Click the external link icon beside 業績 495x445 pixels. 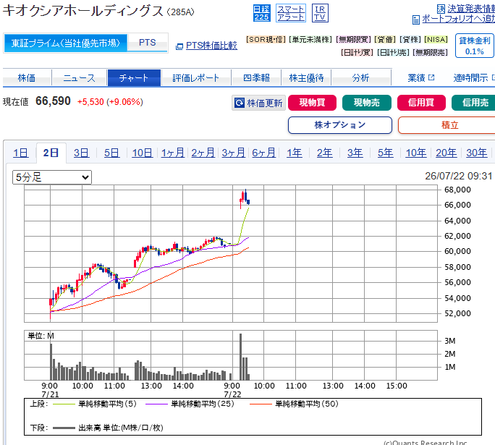coord(431,77)
